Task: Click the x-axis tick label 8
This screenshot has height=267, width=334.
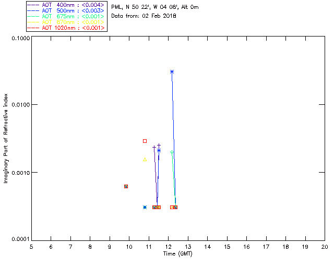Action: pyautogui.click(x=90, y=247)
